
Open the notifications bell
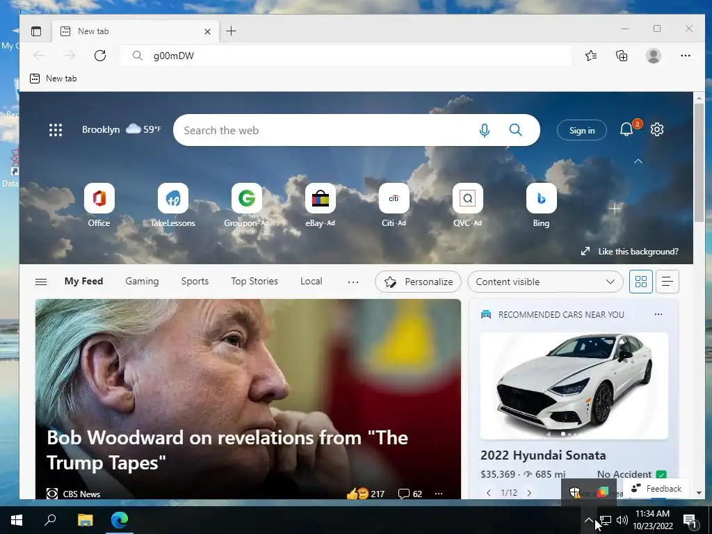click(626, 129)
